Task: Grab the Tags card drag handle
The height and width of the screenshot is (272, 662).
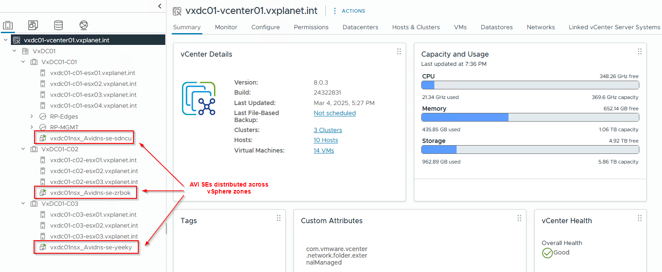Action: pos(278,218)
